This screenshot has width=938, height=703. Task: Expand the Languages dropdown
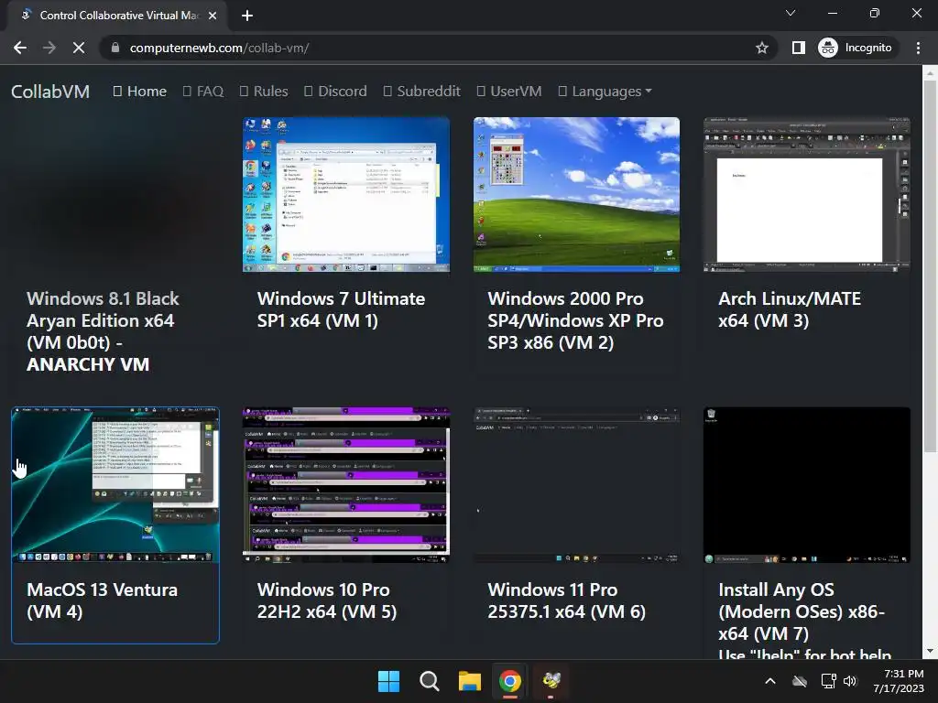pos(605,92)
